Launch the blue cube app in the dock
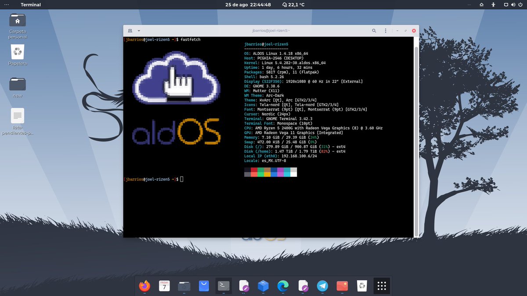 (263, 286)
